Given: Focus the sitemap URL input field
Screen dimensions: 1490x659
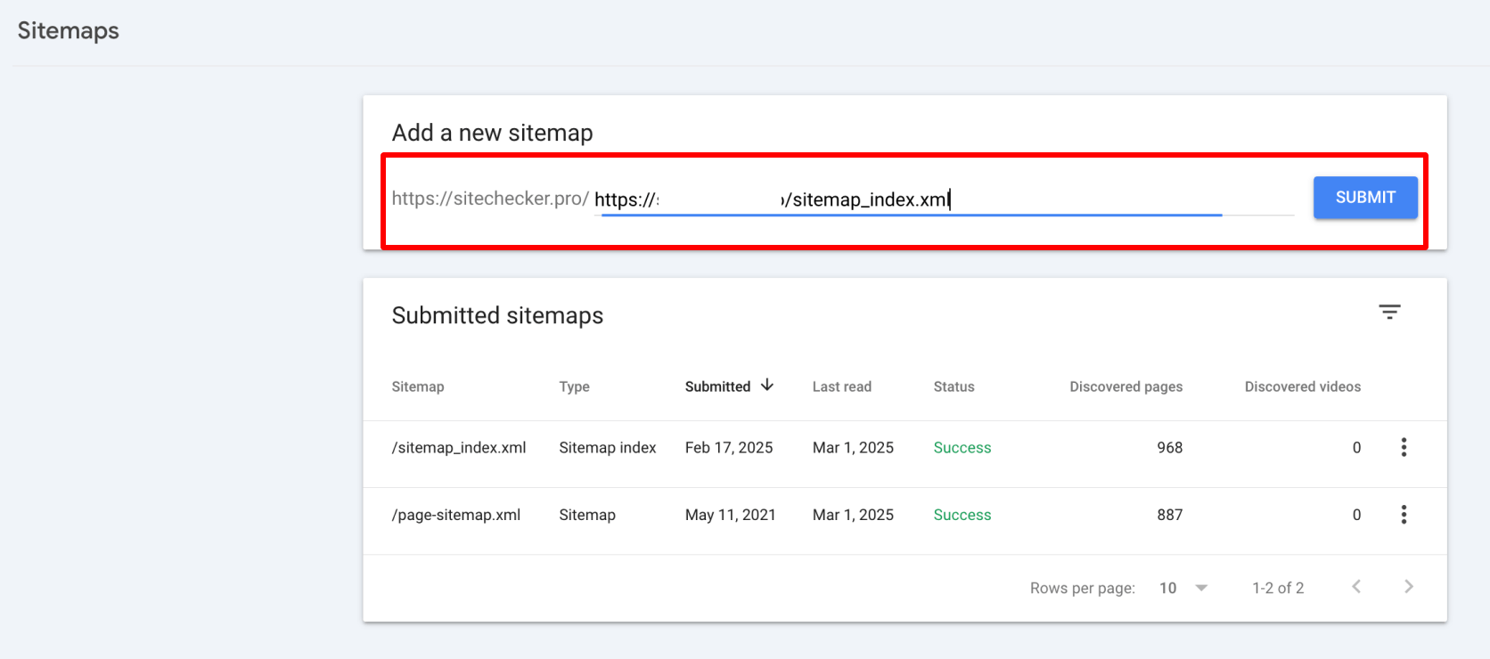Looking at the screenshot, I should 945,199.
